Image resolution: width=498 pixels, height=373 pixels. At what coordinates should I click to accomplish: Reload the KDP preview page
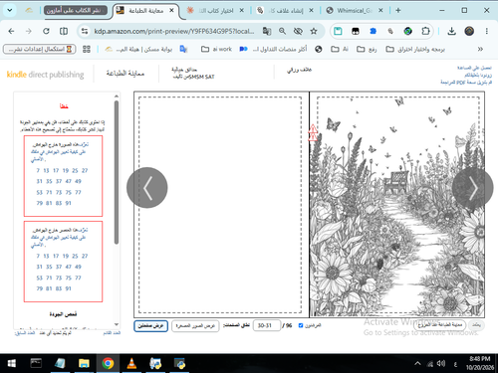click(46, 31)
